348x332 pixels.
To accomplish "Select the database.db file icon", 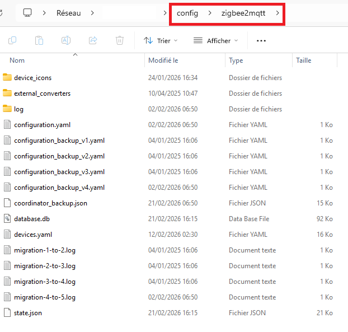I will click(7, 219).
